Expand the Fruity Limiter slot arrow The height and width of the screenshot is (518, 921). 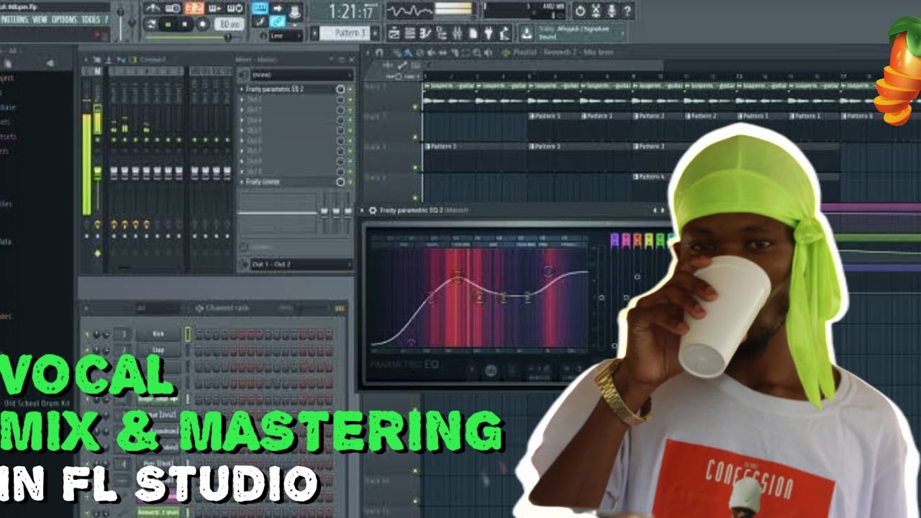tap(242, 182)
